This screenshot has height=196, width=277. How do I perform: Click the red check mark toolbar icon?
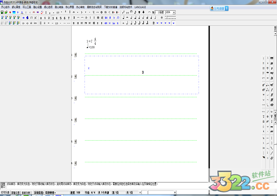pyautogui.click(x=42, y=12)
